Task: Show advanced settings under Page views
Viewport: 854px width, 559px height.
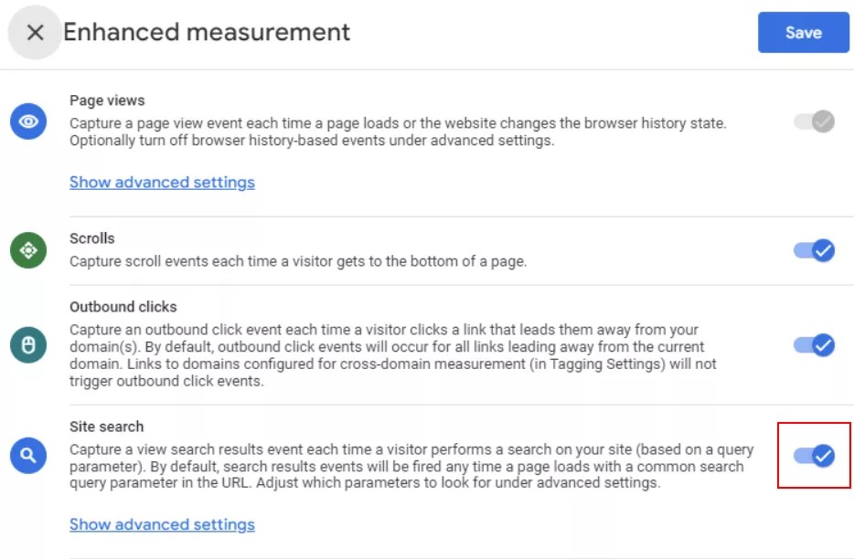Action: (162, 182)
